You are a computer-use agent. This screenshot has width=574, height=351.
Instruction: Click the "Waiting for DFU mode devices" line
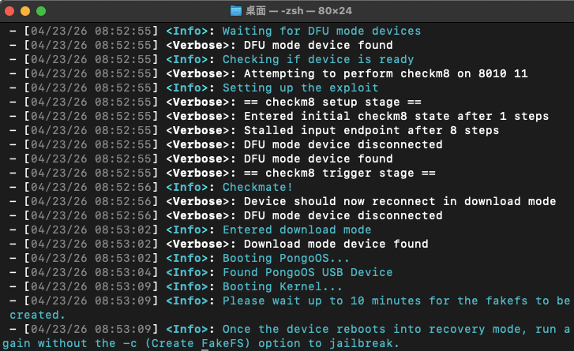click(x=321, y=31)
